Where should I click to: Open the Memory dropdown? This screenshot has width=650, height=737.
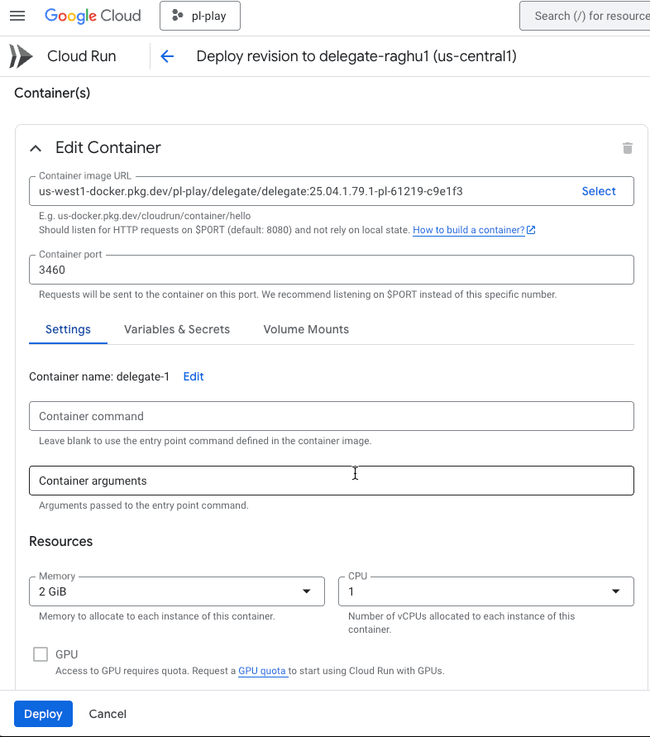click(175, 591)
